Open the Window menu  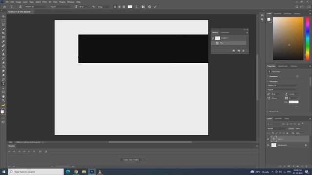pos(71,2)
